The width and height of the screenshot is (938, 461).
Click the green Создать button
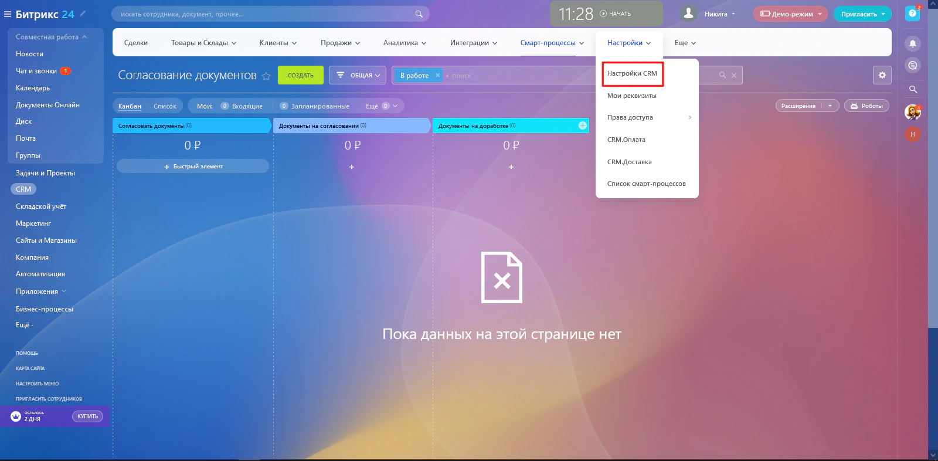301,75
